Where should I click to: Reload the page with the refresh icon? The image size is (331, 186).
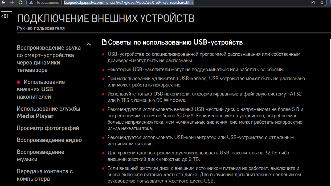[21, 3]
